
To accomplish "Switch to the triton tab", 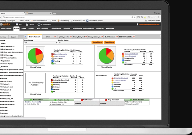I will tap(48, 37).
